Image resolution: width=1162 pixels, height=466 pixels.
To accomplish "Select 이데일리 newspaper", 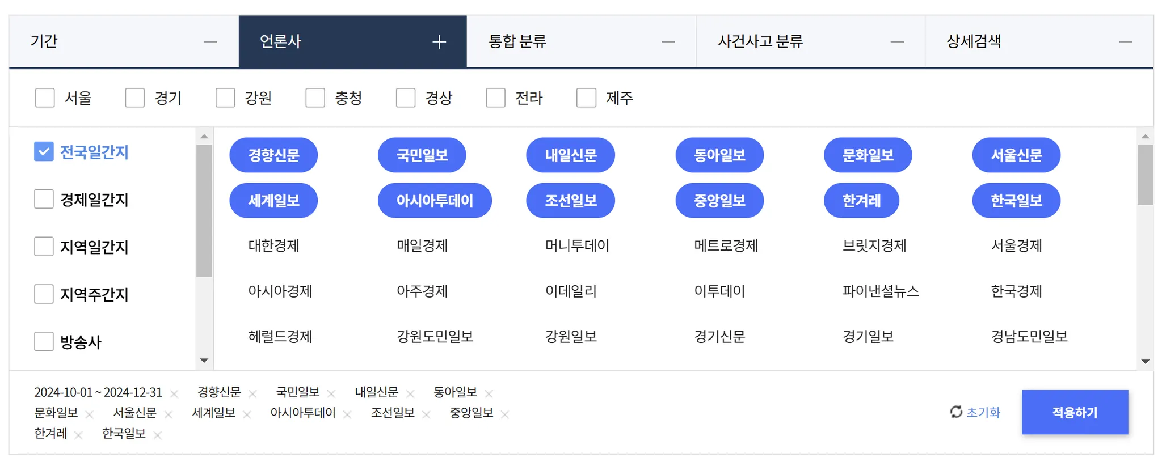I will coord(571,291).
